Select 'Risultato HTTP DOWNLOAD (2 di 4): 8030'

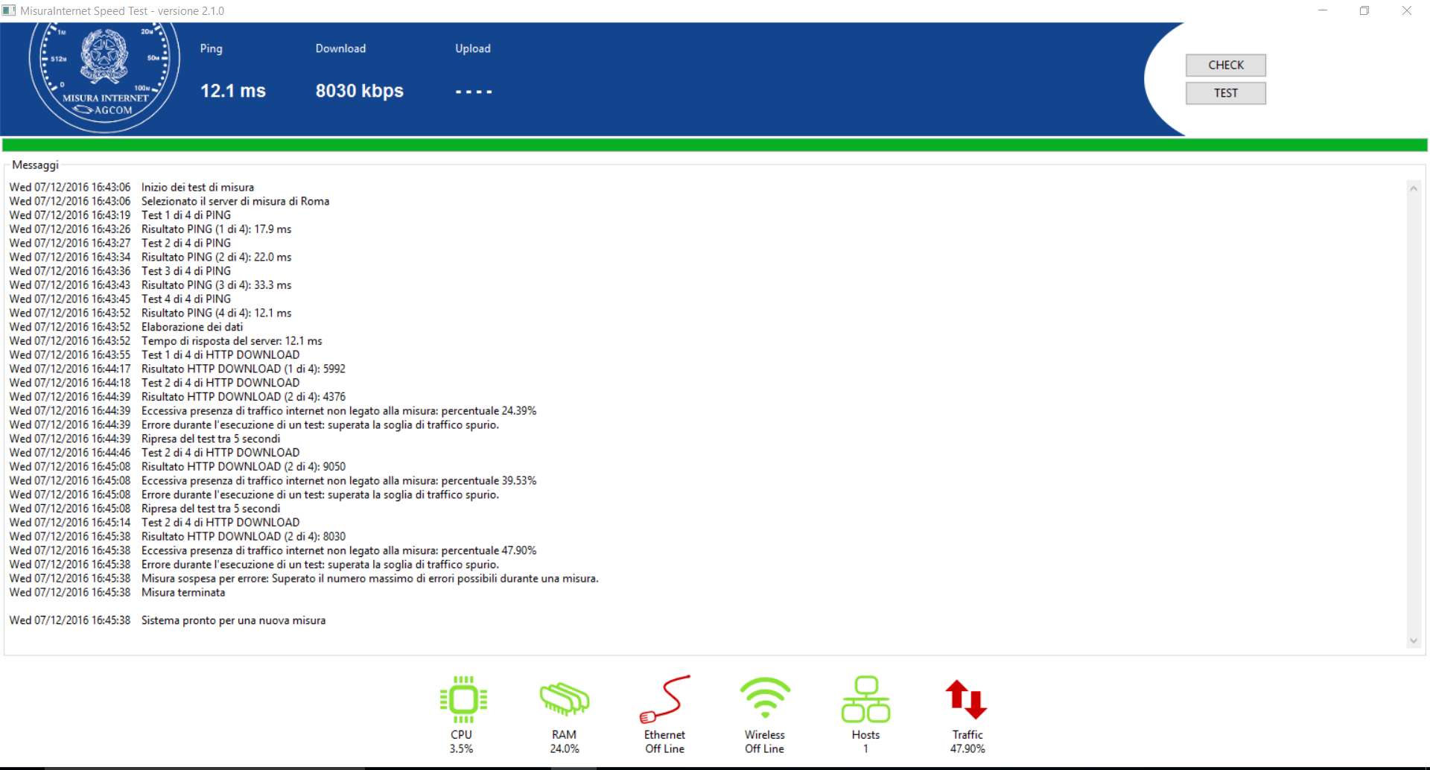[x=244, y=536]
